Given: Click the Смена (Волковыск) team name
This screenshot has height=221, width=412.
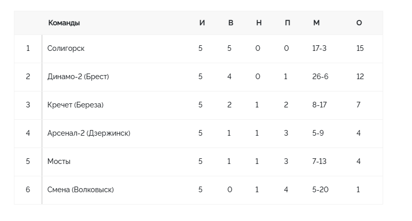Looking at the screenshot, I should tap(80, 190).
